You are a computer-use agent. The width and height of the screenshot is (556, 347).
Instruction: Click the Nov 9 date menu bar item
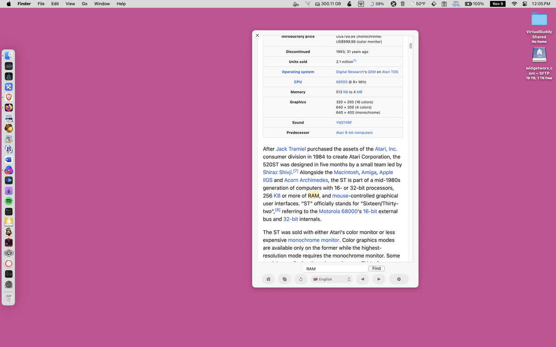pos(498,4)
